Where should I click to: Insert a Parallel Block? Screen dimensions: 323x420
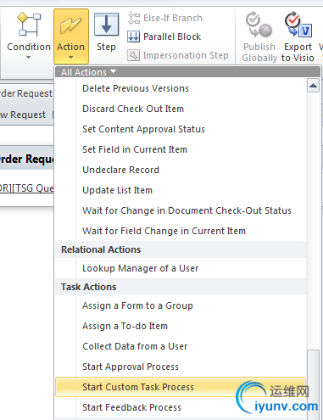164,36
